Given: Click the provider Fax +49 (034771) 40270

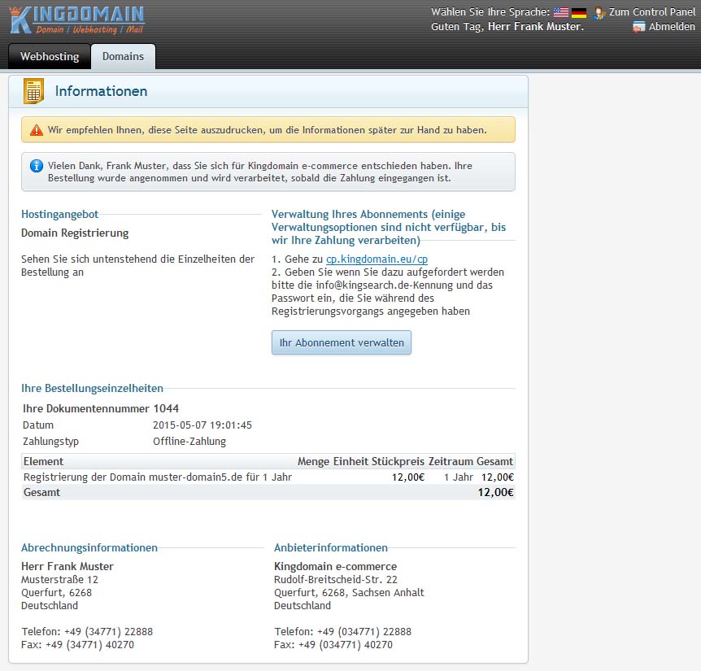Looking at the screenshot, I should coord(333,645).
